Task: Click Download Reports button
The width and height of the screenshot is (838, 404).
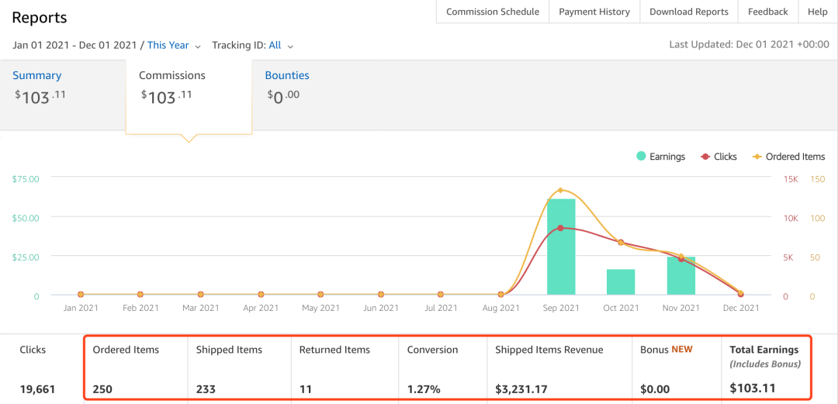Action: click(x=689, y=12)
